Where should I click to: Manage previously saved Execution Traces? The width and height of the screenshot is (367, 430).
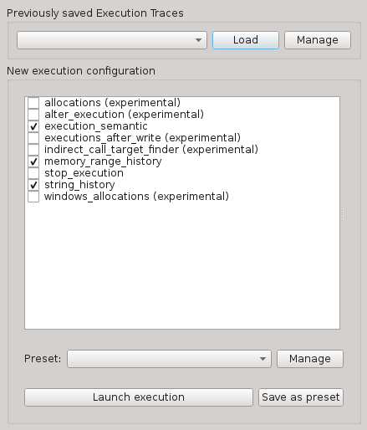click(x=318, y=40)
